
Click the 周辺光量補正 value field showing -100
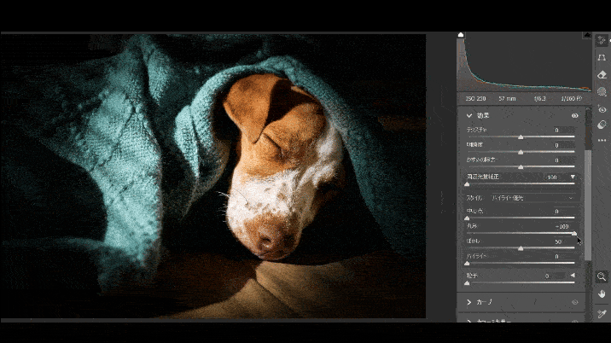tap(556, 177)
